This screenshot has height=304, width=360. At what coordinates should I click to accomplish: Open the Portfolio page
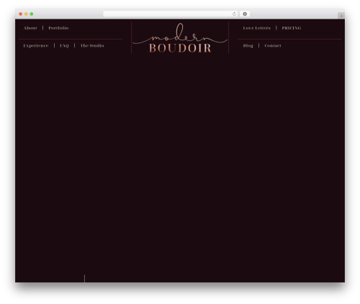click(58, 28)
